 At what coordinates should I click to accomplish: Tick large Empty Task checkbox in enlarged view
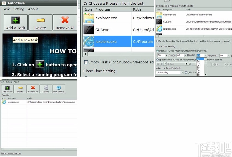pos(86,62)
